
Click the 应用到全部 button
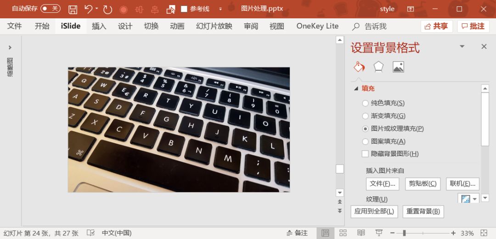pos(374,211)
